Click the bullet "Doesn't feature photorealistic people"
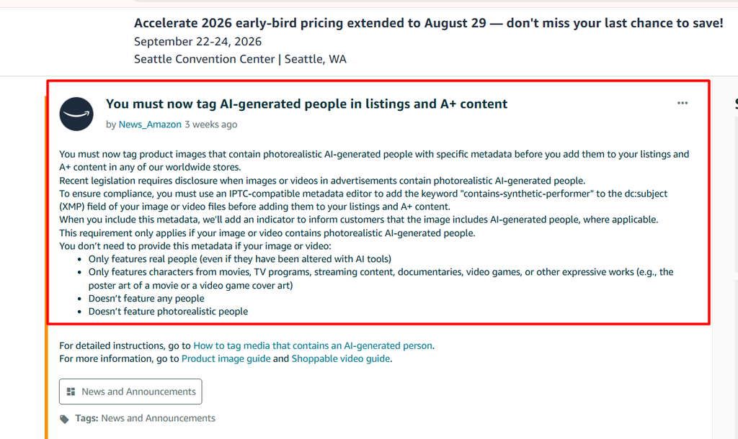This screenshot has width=738, height=439. click(168, 312)
